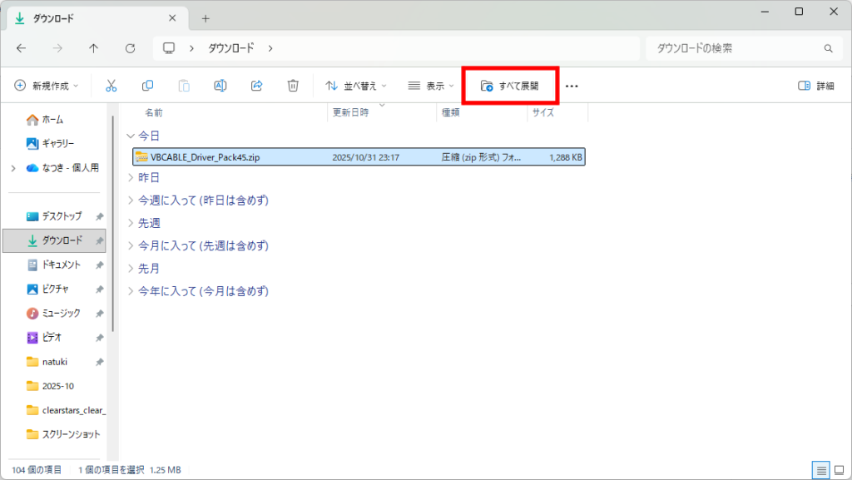This screenshot has width=852, height=480.
Task: Go up one folder level
Action: [x=93, y=48]
